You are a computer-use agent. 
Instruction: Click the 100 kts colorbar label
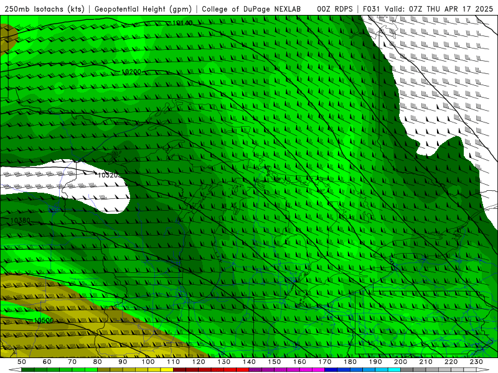click(x=148, y=362)
